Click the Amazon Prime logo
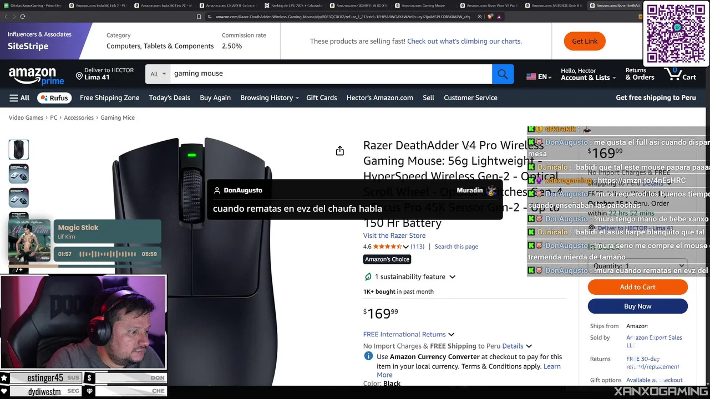The image size is (710, 399). tap(36, 76)
